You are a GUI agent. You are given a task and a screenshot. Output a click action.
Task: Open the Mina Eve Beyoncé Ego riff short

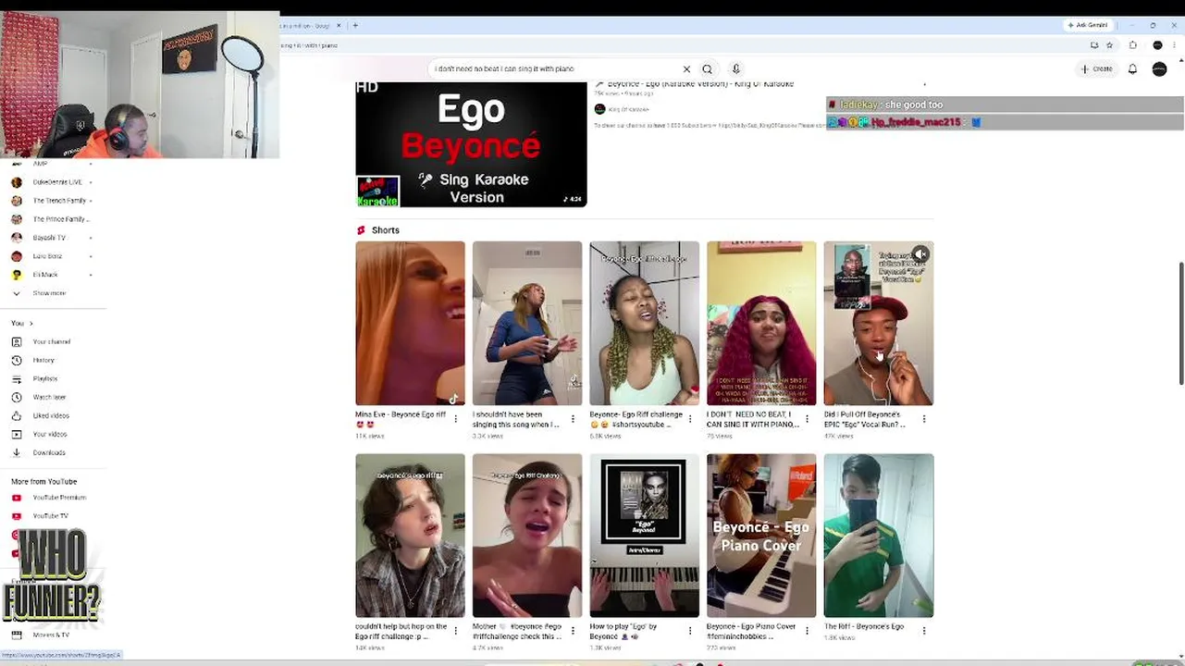click(410, 323)
